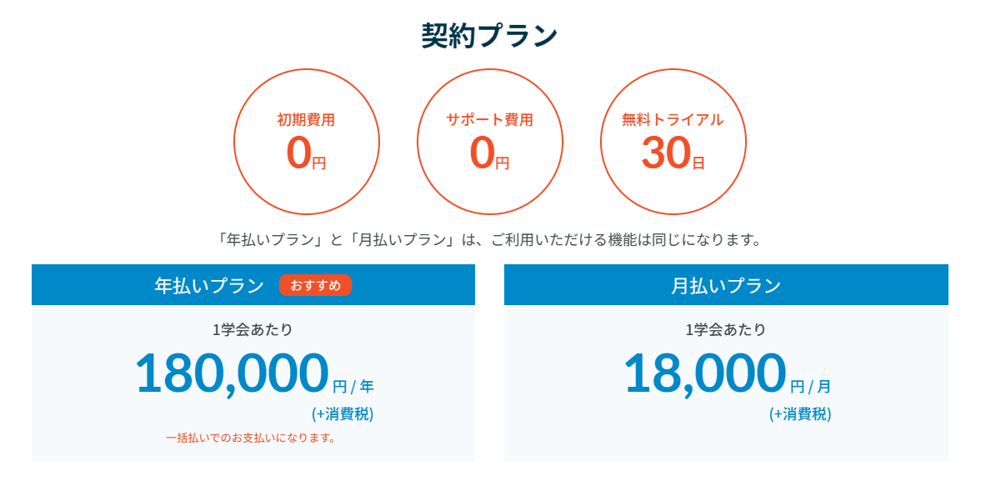Click (+消費税) under the monthly price

800,414
